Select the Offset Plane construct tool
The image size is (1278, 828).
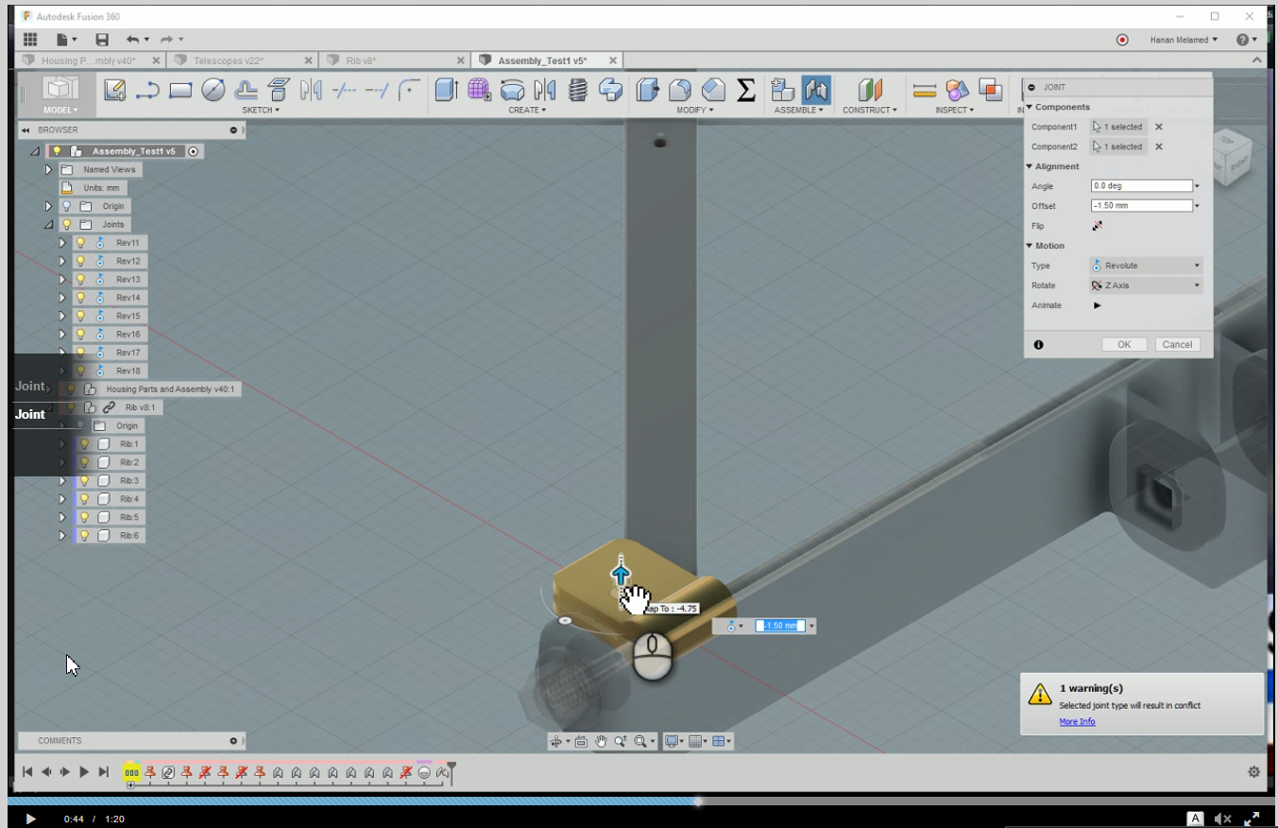[x=870, y=90]
